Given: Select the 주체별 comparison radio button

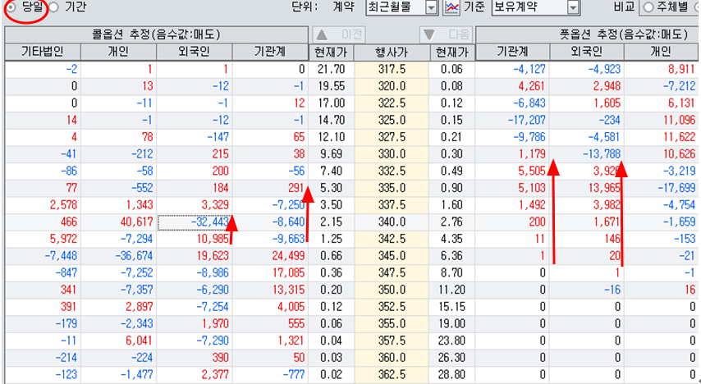Looking at the screenshot, I should pyautogui.click(x=648, y=7).
